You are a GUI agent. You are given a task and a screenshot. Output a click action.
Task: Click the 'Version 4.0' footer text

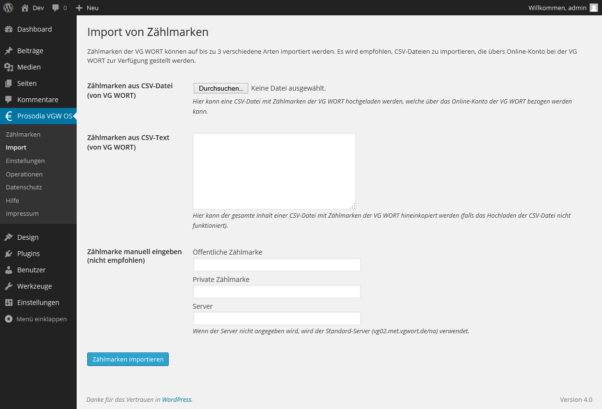(x=576, y=399)
